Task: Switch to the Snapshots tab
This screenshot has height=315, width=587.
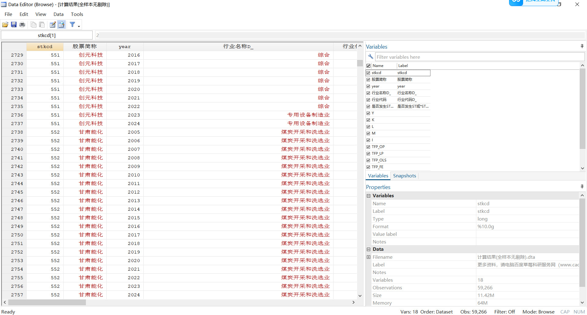Action: [x=404, y=176]
